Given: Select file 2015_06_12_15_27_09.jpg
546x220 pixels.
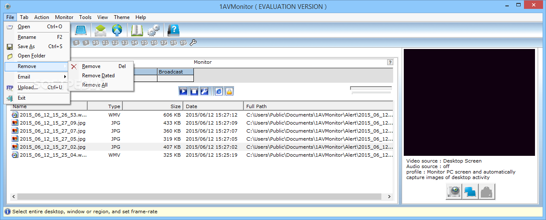Looking at the screenshot, I should [x=202, y=123].
